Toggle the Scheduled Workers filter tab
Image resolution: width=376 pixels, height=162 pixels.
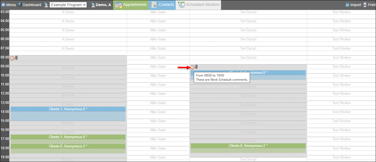[x=199, y=5]
